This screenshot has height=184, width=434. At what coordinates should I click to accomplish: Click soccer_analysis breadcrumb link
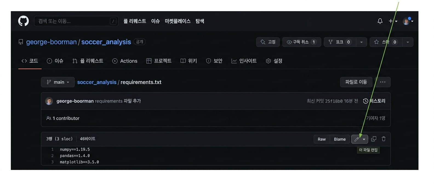click(97, 82)
